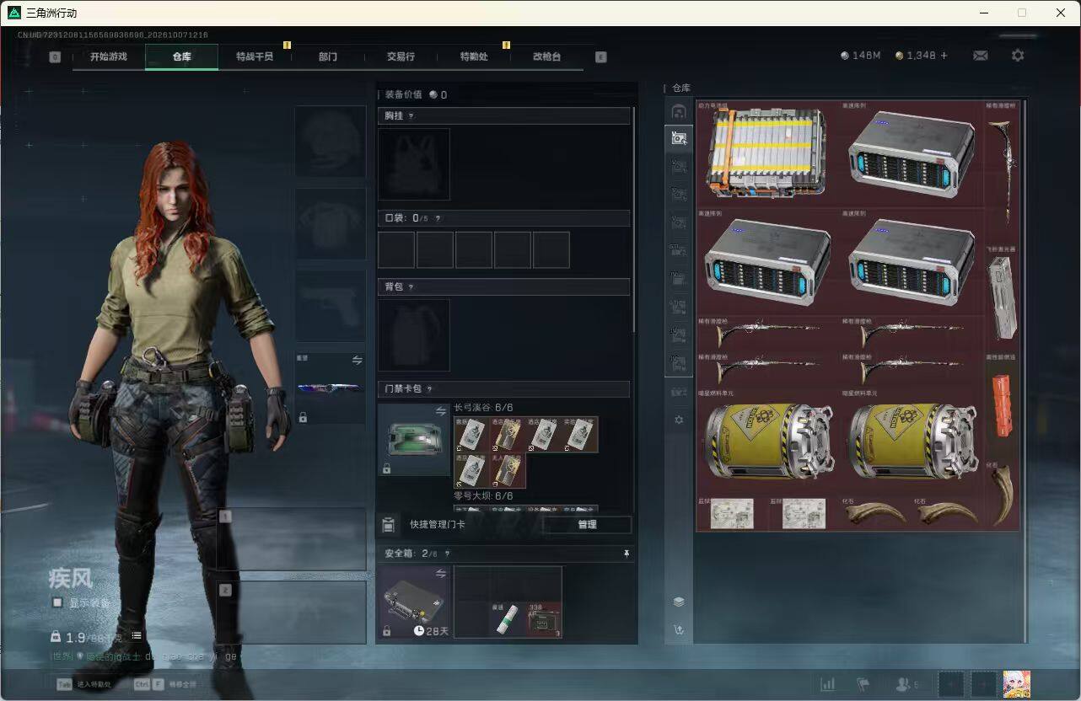This screenshot has width=1081, height=701.
Task: Click the swap arrows on the melee weapon slot
Action: 357,360
